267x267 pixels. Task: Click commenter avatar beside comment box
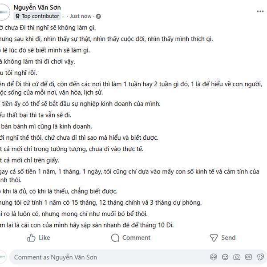[x=3, y=257]
